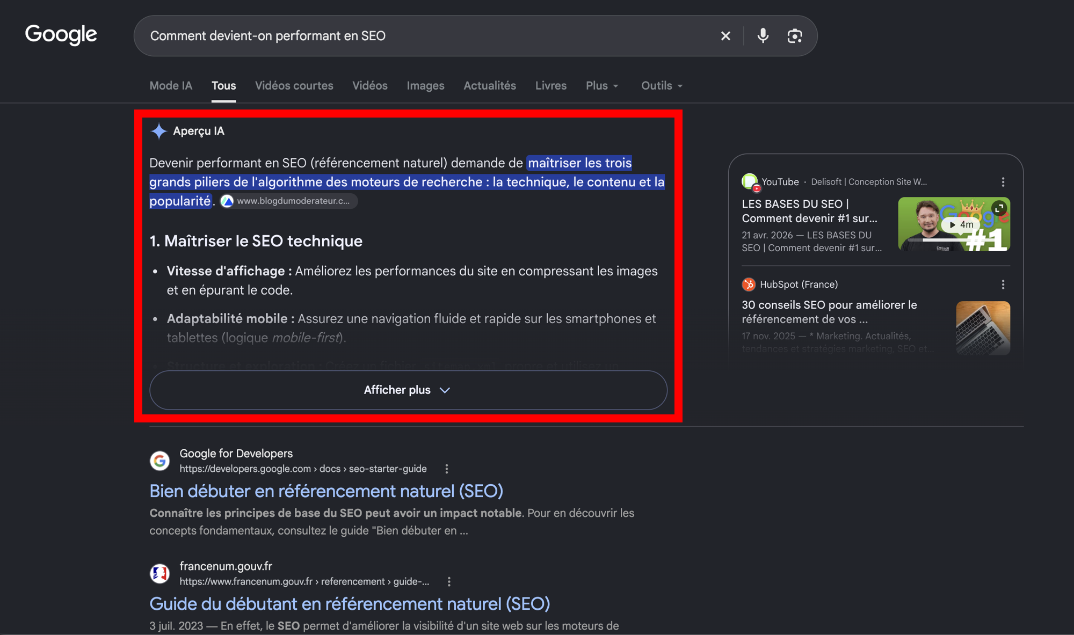Expand the Outils dropdown
Image resolution: width=1074 pixels, height=635 pixels.
tap(662, 86)
